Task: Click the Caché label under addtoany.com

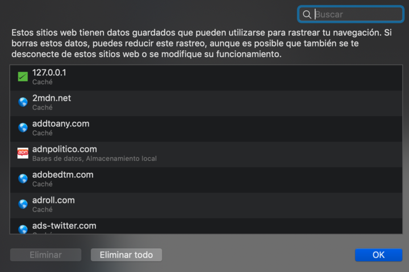Action: (x=42, y=133)
